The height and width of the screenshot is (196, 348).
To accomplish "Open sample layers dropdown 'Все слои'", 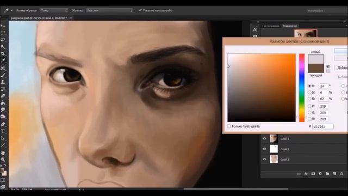I will pyautogui.click(x=109, y=10).
